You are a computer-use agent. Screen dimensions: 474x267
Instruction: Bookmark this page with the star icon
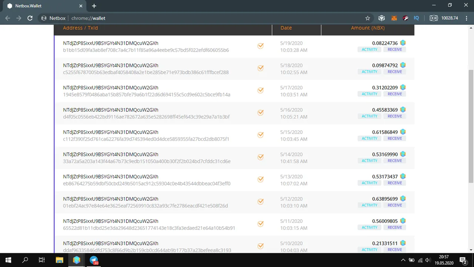coord(368,18)
